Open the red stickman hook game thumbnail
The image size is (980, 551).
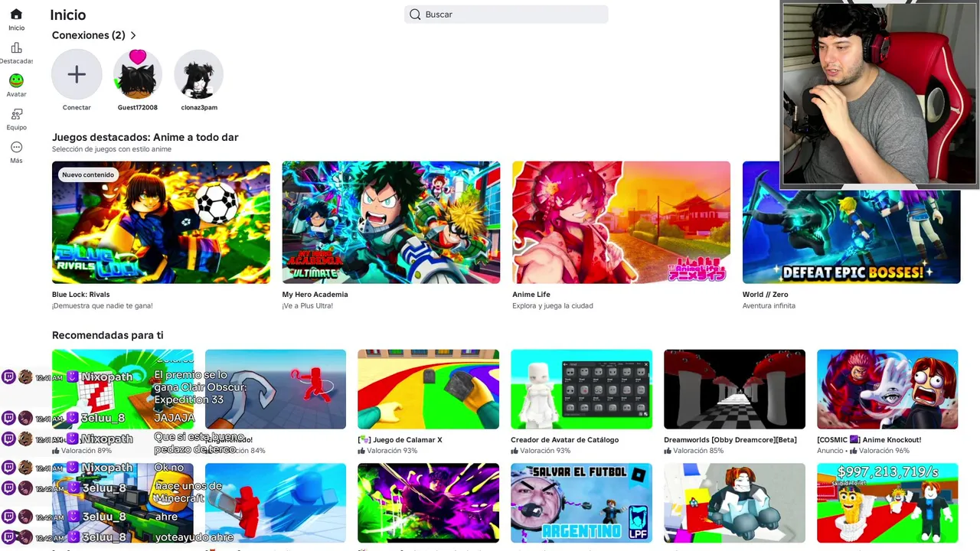(276, 389)
